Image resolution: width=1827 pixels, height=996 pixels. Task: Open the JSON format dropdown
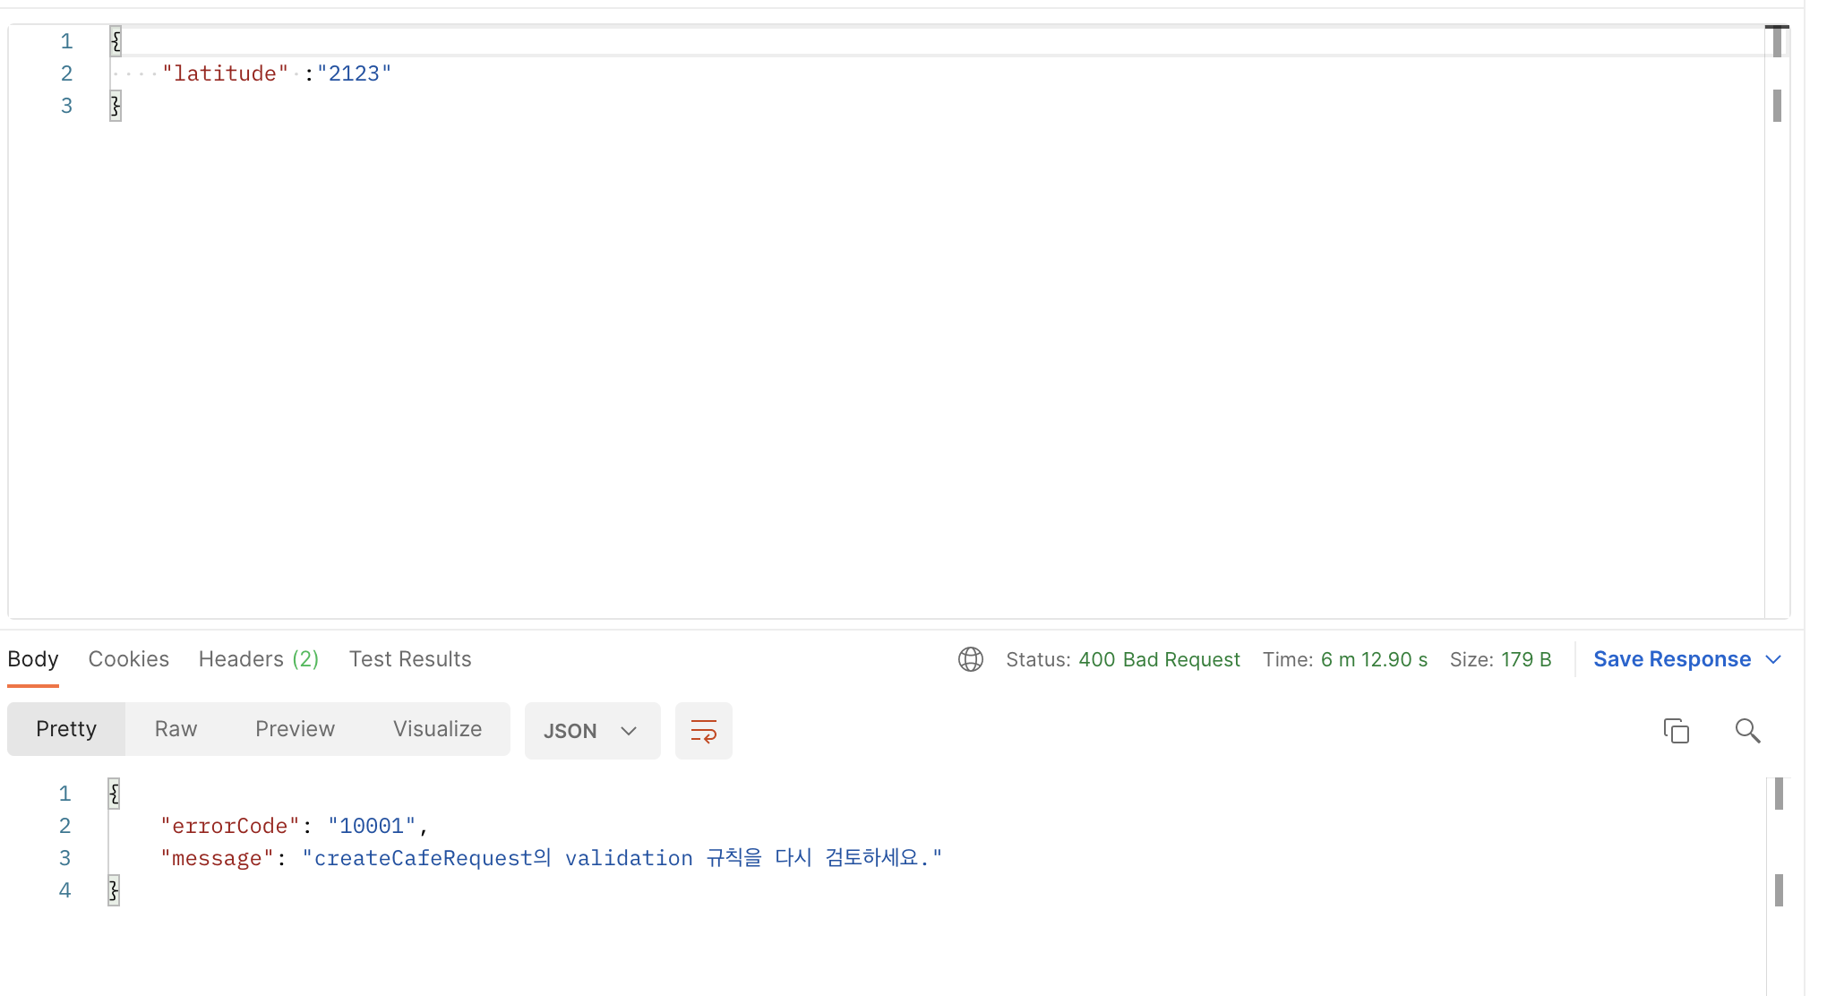point(592,731)
